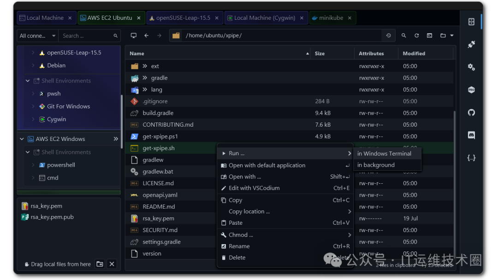This screenshot has height=280, width=498.
Task: Open the Chmod submenu
Action: point(285,235)
